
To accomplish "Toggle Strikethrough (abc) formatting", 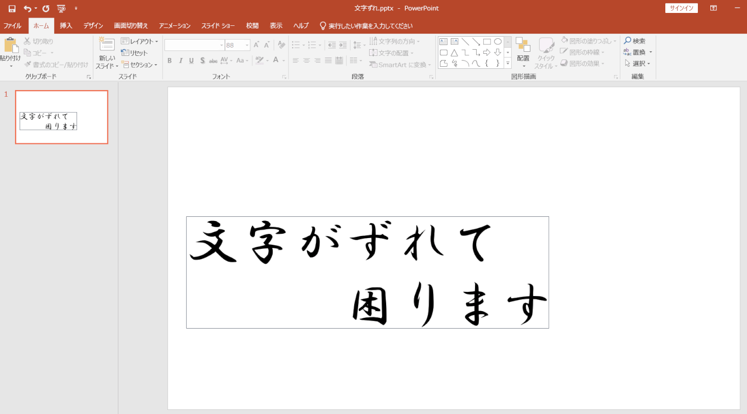I will [213, 61].
